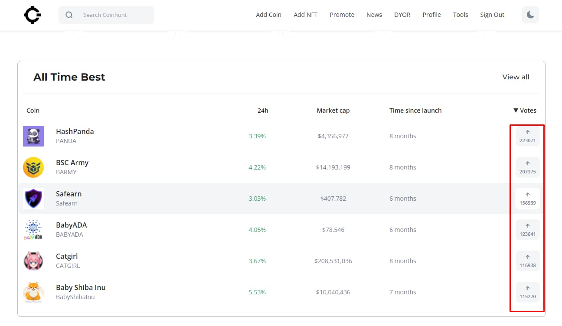Click the search magnifier icon
Screen dimensions: 562x326
(x=69, y=15)
